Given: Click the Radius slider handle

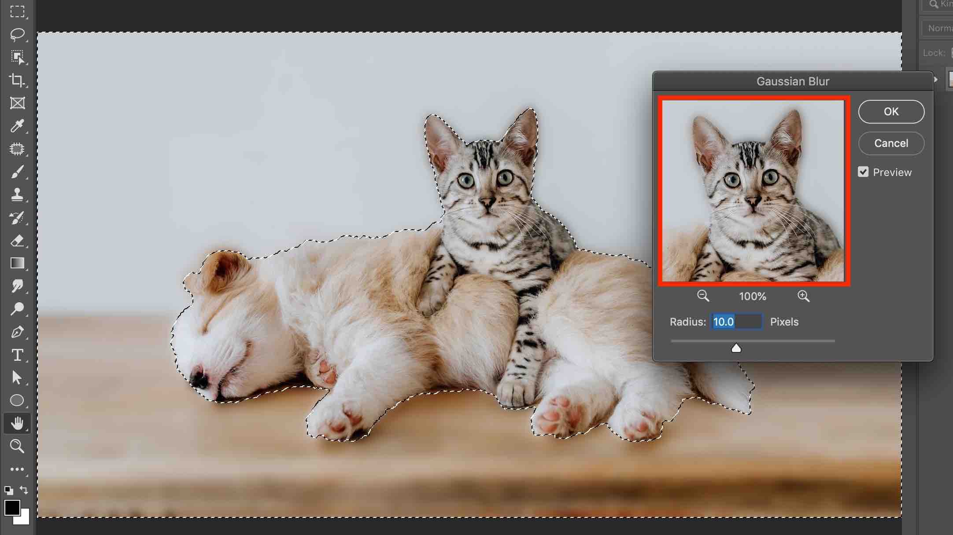Looking at the screenshot, I should 736,348.
